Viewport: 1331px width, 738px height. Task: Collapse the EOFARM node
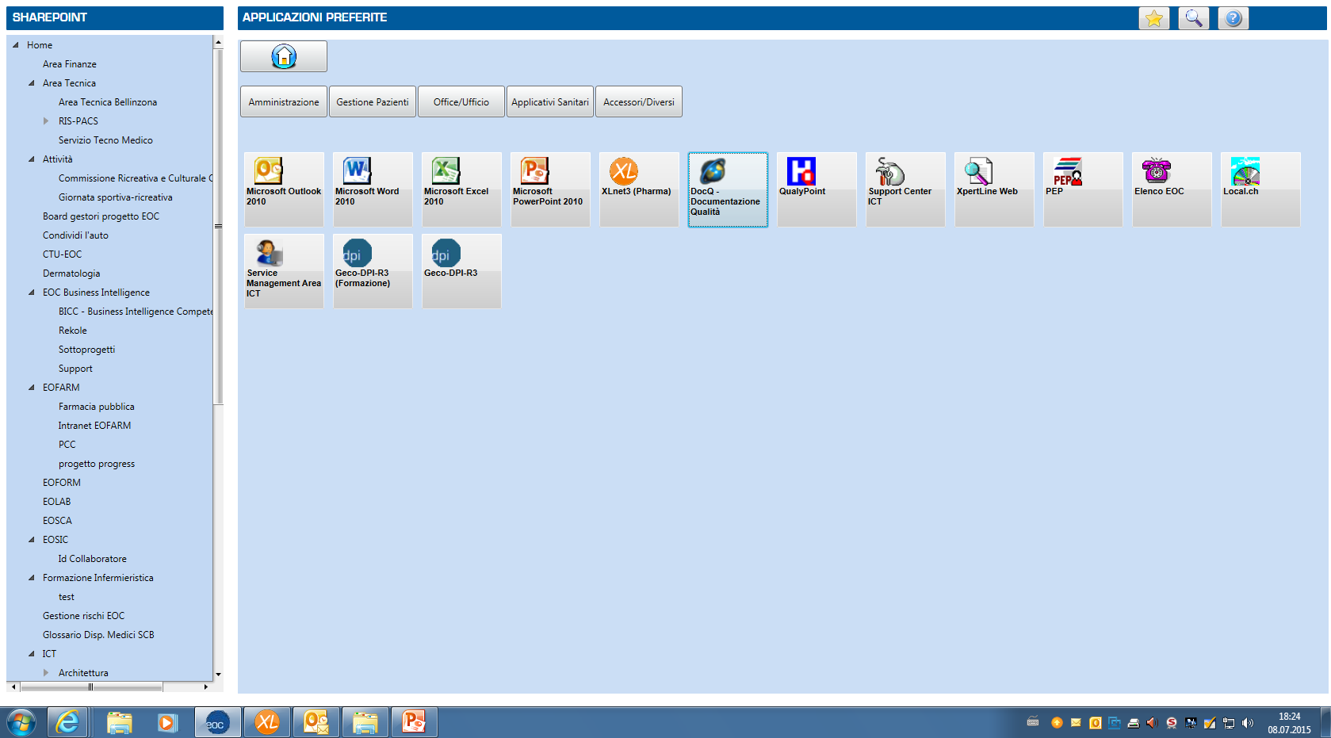point(32,388)
